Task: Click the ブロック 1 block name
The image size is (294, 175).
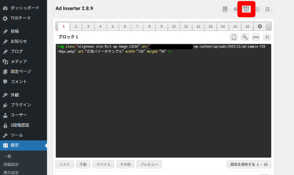Action: (x=68, y=37)
